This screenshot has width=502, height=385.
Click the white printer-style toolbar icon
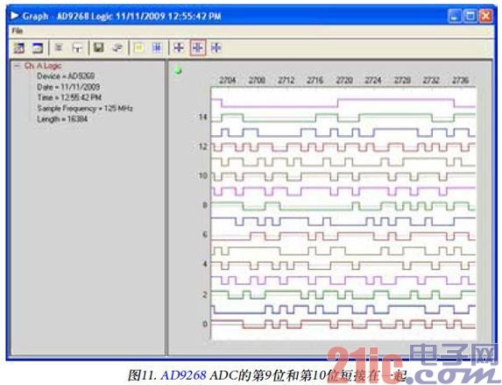[77, 48]
